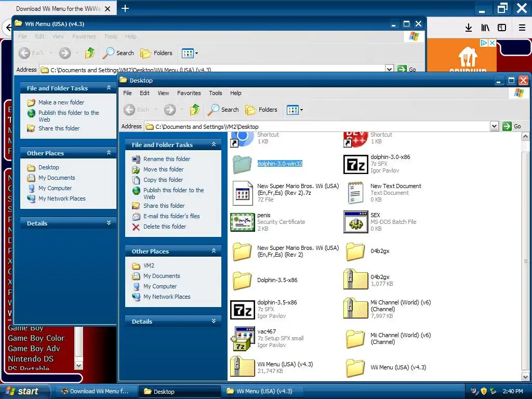Select the 04b2gx folder icon
This screenshot has height=399, width=532.
[x=355, y=251]
